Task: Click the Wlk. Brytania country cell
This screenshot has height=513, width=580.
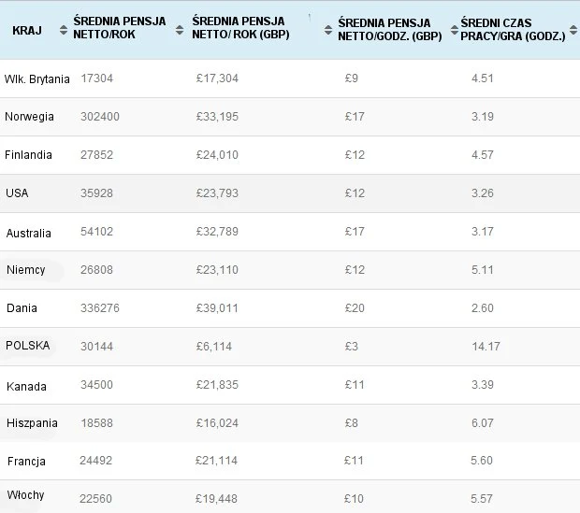Action: coord(37,78)
